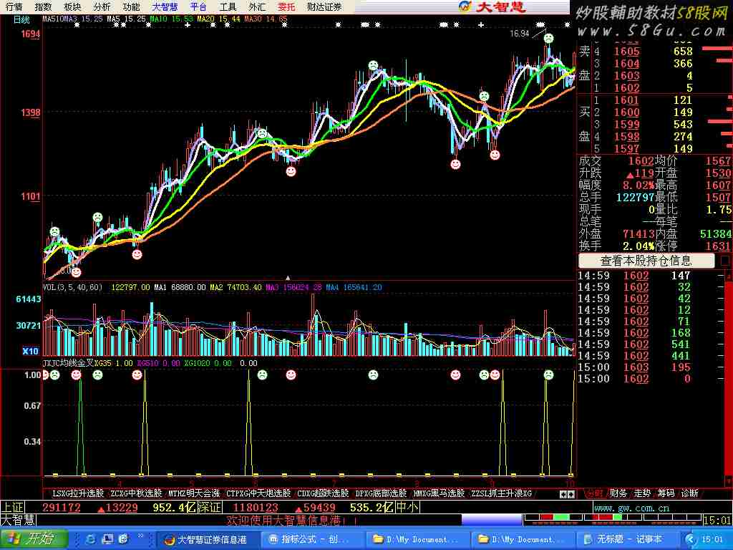Screen dimensions: 733x550
Task: Click the 换手 2.04% turnover value
Action: (638, 246)
